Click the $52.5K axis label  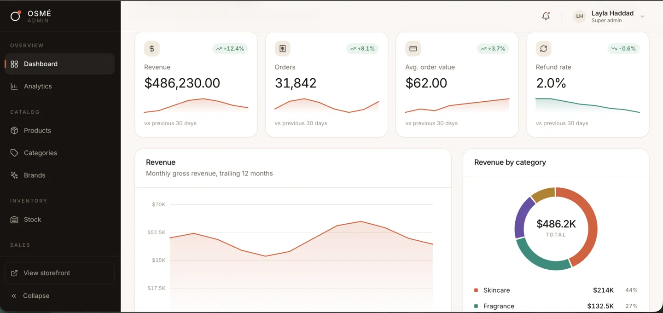(x=156, y=232)
